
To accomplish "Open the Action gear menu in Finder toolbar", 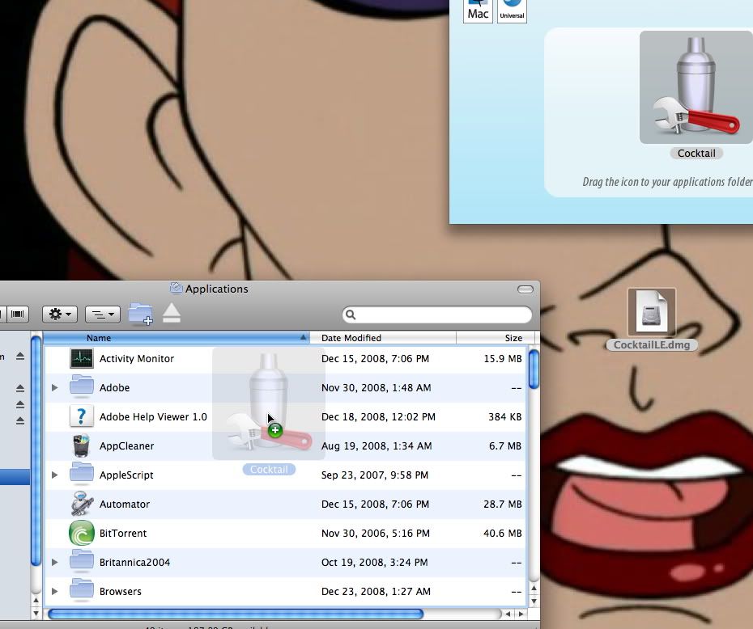I will click(60, 314).
